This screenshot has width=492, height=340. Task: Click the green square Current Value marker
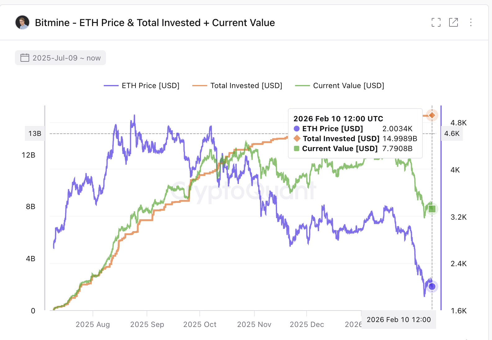[432, 208]
